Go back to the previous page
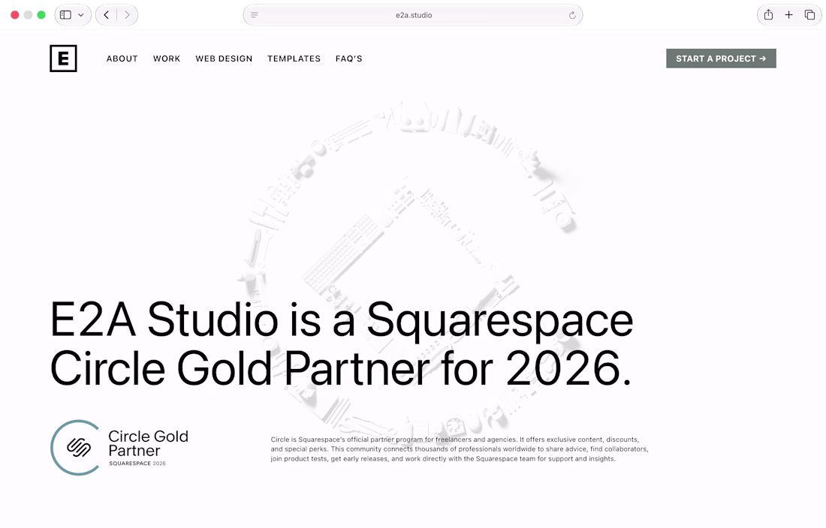 pos(107,15)
